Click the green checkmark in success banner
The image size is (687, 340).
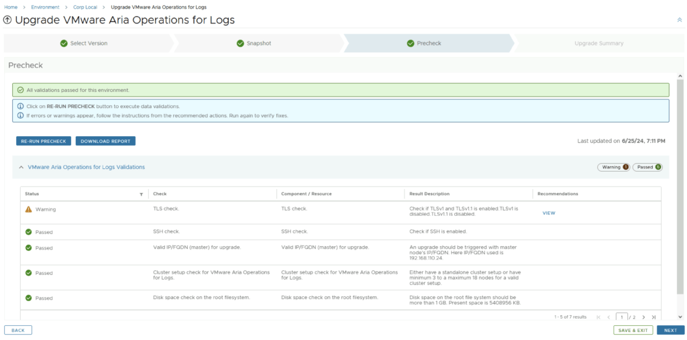coord(20,90)
